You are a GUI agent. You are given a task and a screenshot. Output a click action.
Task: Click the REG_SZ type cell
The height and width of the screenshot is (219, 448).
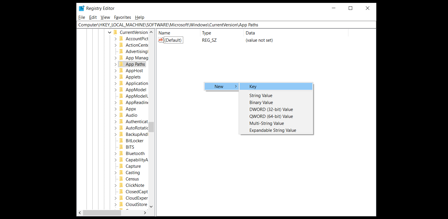click(209, 40)
